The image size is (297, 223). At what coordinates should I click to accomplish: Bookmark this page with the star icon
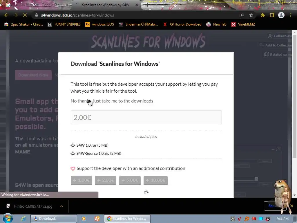click(x=251, y=15)
